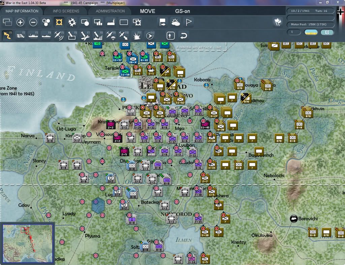The width and height of the screenshot is (345, 265).
Task: Select the Soviet unit labeled 4=36
Action: click(146, 113)
